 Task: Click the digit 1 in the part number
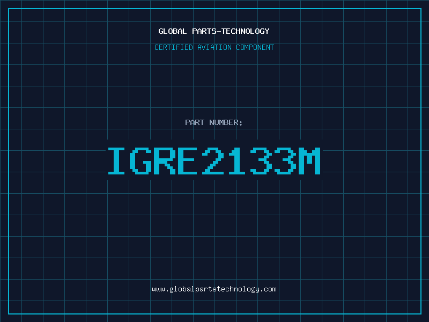pyautogui.click(x=237, y=160)
